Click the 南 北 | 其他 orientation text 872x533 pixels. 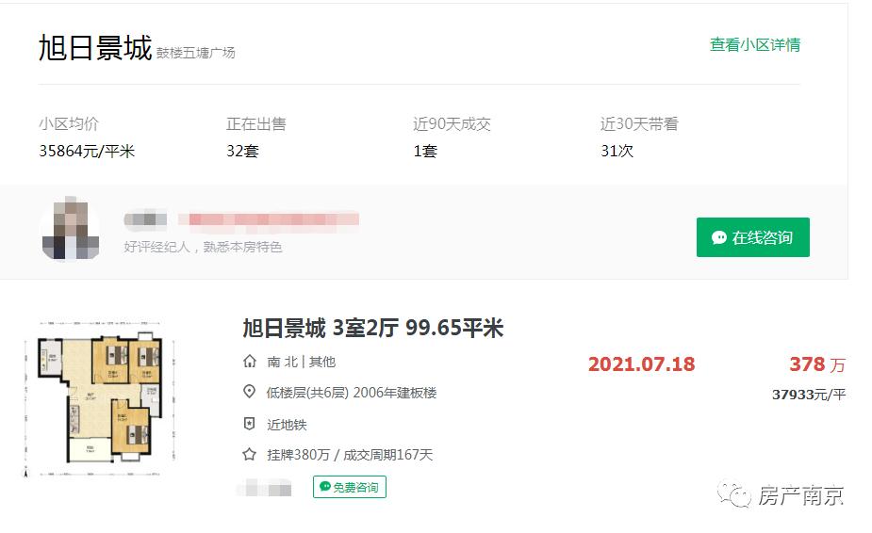click(302, 362)
